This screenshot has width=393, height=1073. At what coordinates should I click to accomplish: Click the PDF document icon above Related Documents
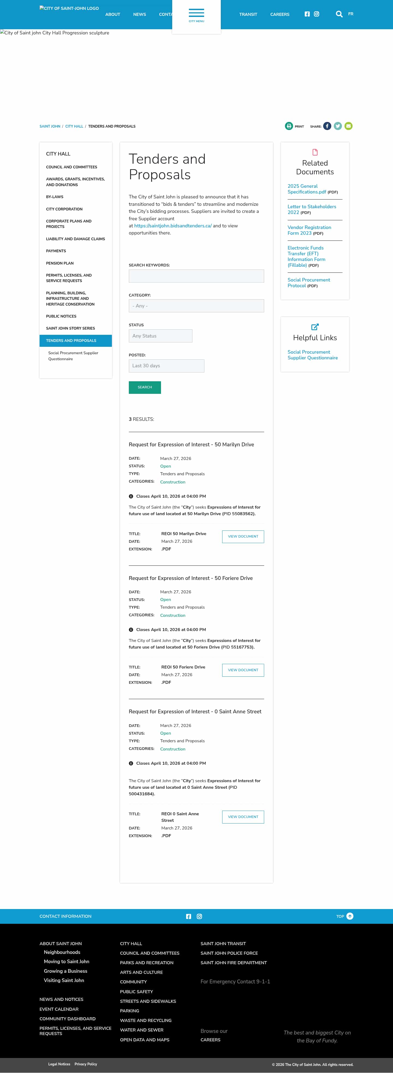pyautogui.click(x=314, y=152)
